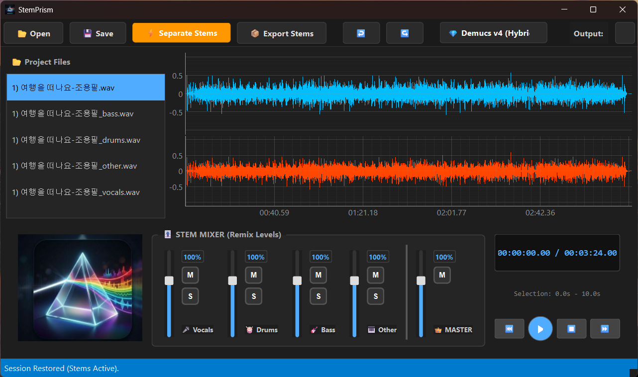Screen dimensions: 638x377
Task: Click the Vocals volume slider
Action: pos(169,280)
